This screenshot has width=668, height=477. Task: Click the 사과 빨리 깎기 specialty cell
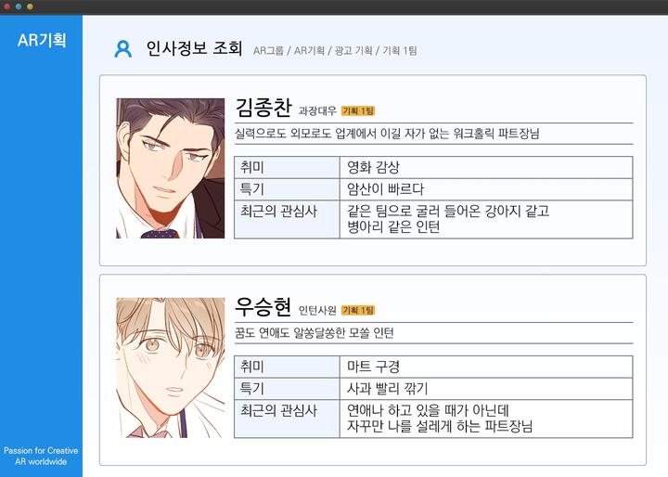click(x=486, y=388)
